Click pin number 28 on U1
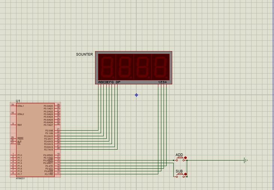The height and width of the screenshot is (190, 274). (58, 148)
